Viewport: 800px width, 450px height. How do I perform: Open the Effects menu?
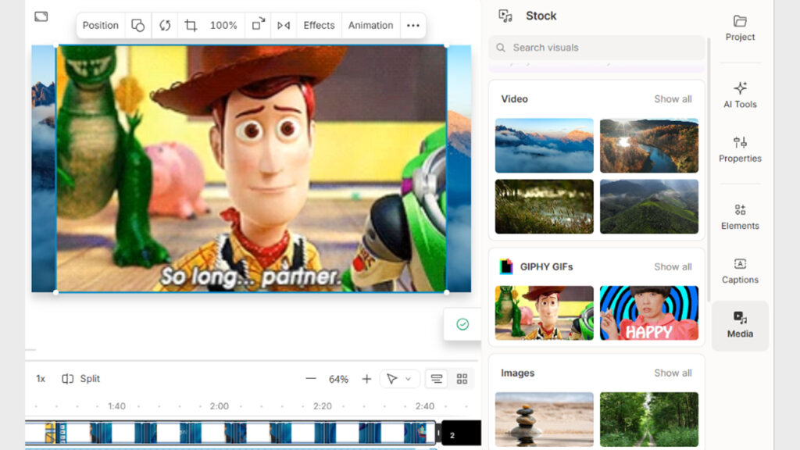[319, 26]
